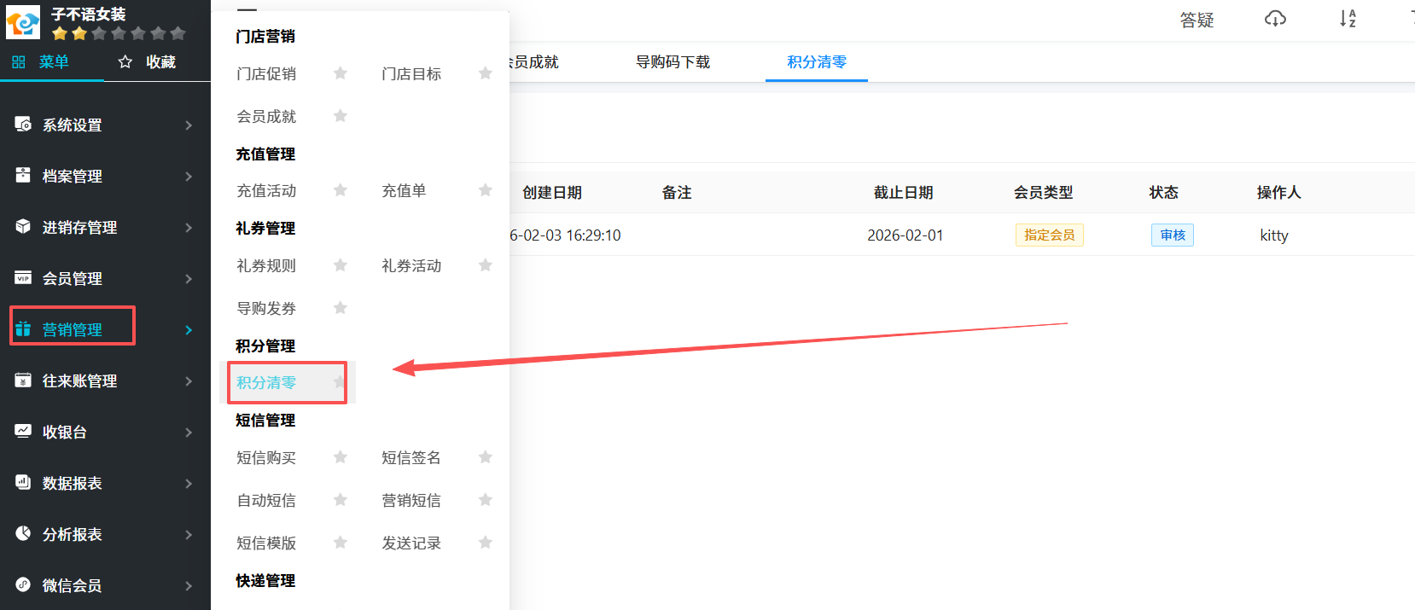
Task: Select the kitty operator cell
Action: pos(1274,235)
